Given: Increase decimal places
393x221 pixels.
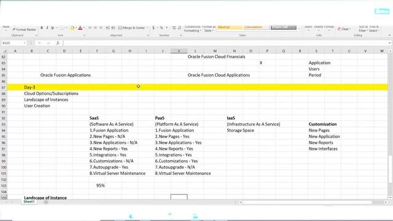Looking at the screenshot, I should pyautogui.click(x=174, y=28).
